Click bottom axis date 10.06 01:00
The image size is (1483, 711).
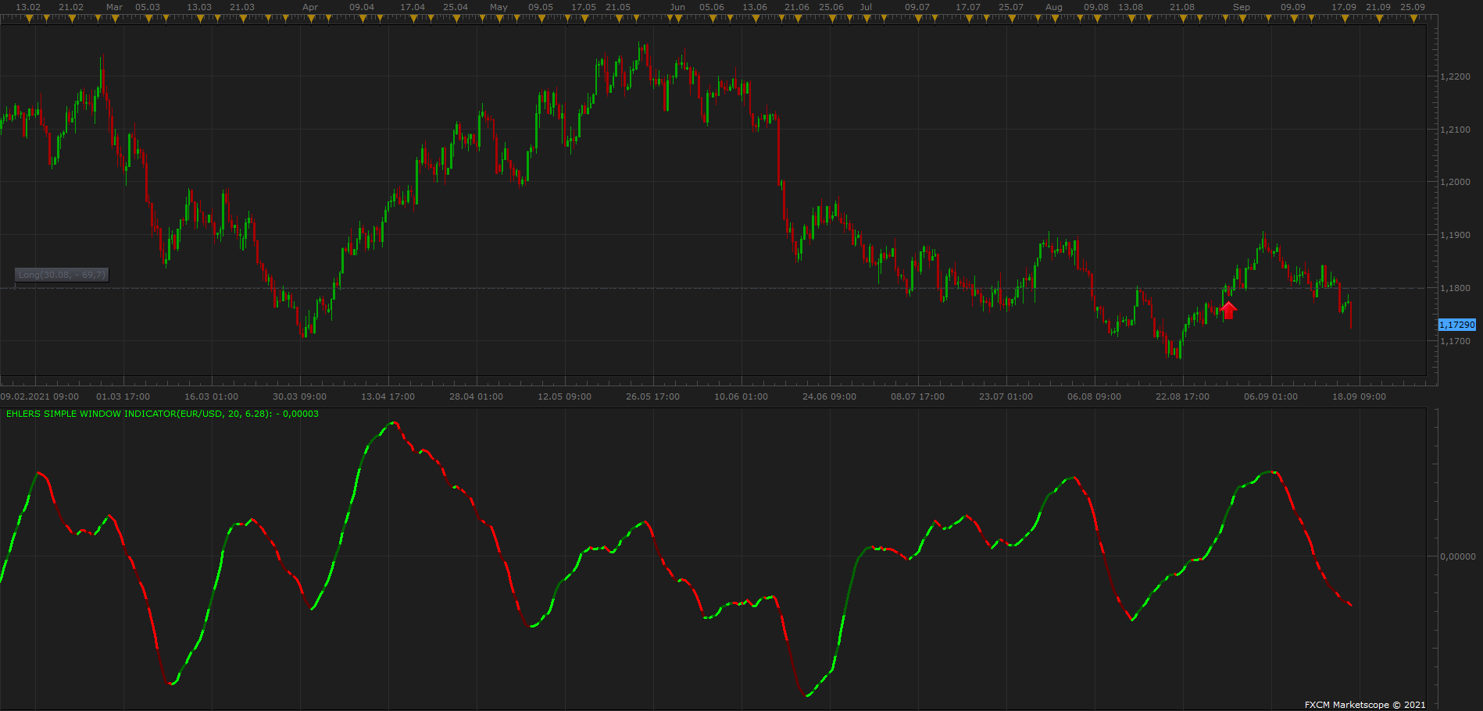[741, 396]
